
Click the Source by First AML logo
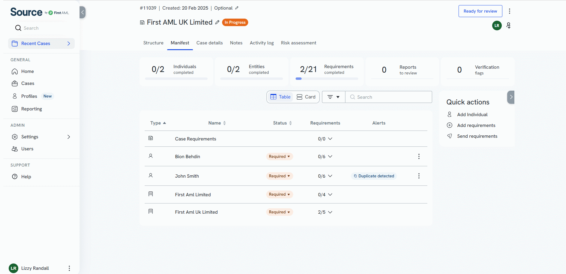[40, 12]
